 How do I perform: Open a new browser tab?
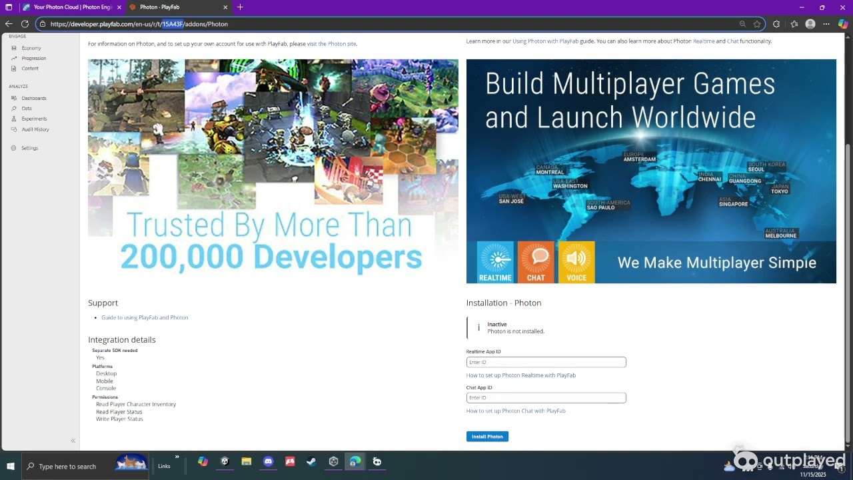[240, 7]
